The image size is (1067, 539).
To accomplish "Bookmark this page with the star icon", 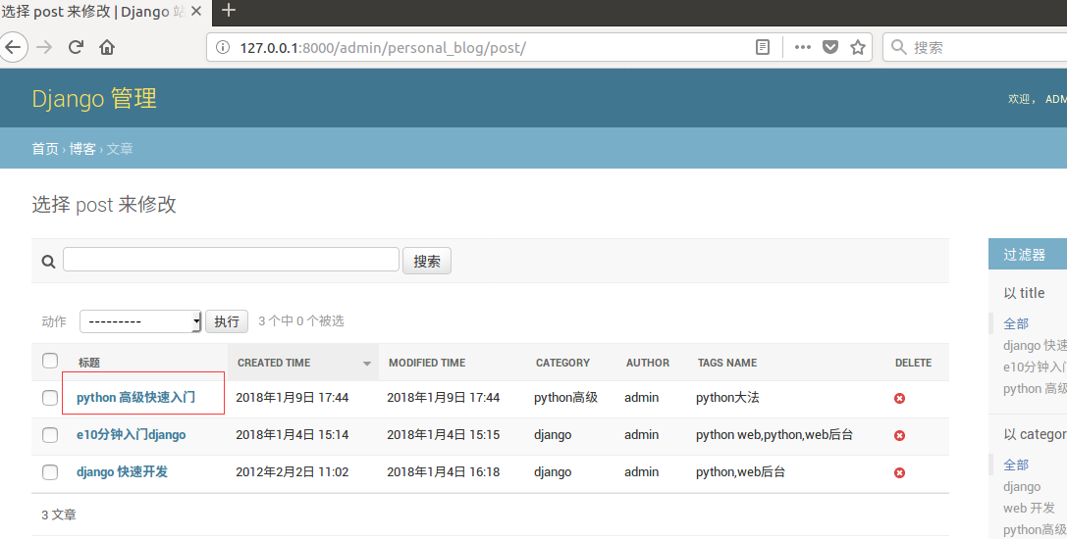I will [857, 47].
